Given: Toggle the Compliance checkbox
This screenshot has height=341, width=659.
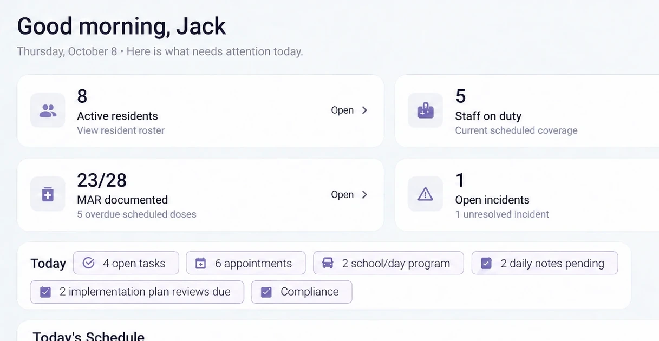Looking at the screenshot, I should (266, 292).
